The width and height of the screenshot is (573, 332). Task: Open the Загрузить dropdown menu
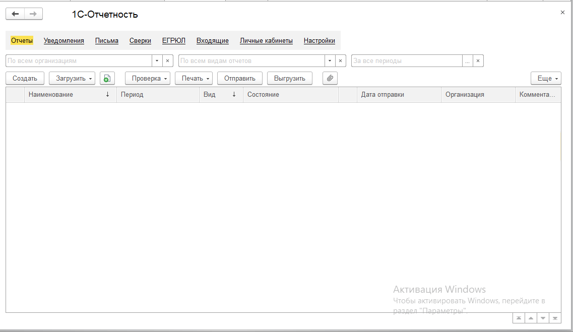[72, 79]
